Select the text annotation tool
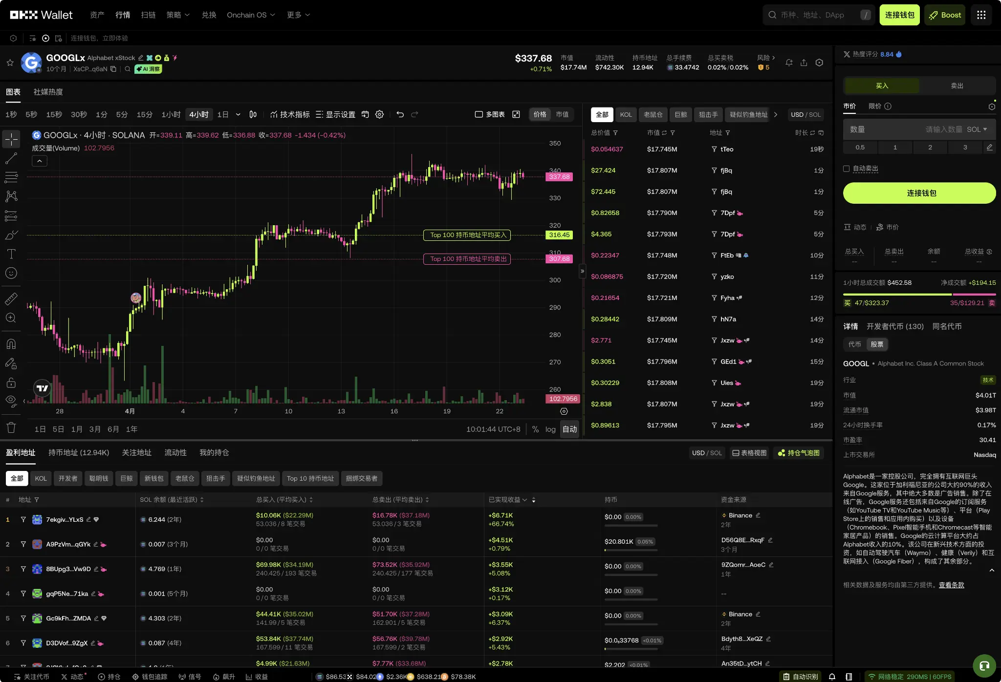1001x682 pixels. [11, 254]
